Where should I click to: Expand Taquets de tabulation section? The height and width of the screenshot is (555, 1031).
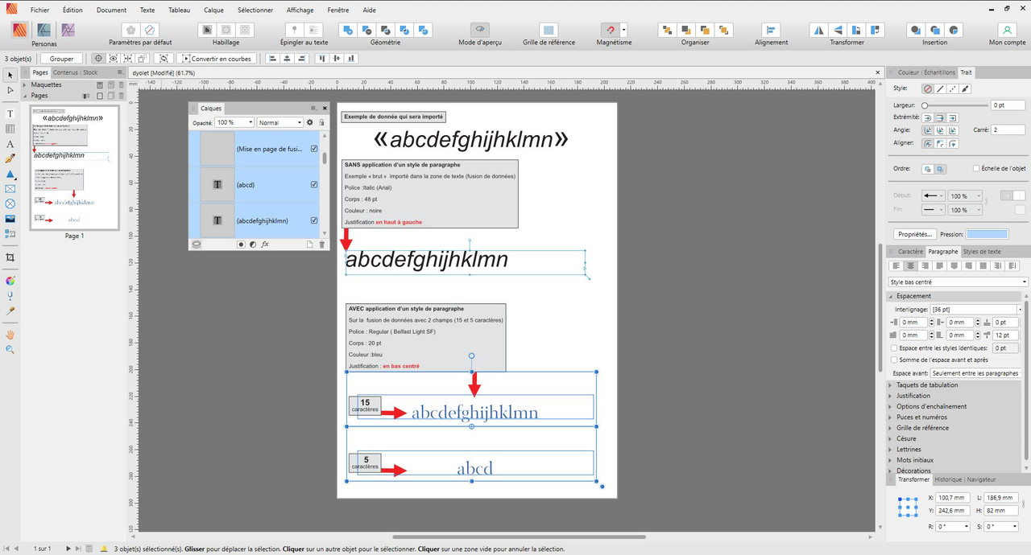[892, 385]
